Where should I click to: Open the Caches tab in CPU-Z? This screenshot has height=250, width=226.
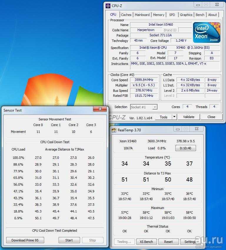[126, 15]
